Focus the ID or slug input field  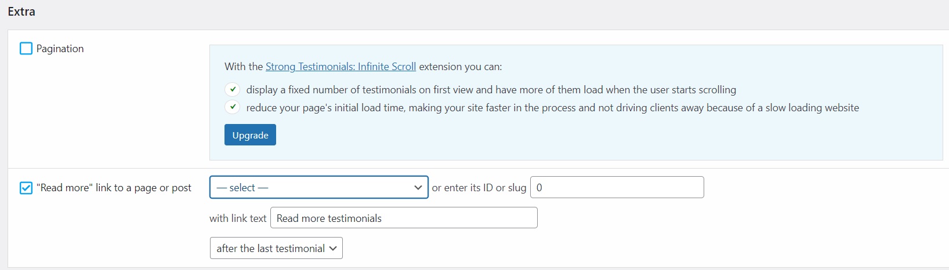click(x=617, y=188)
